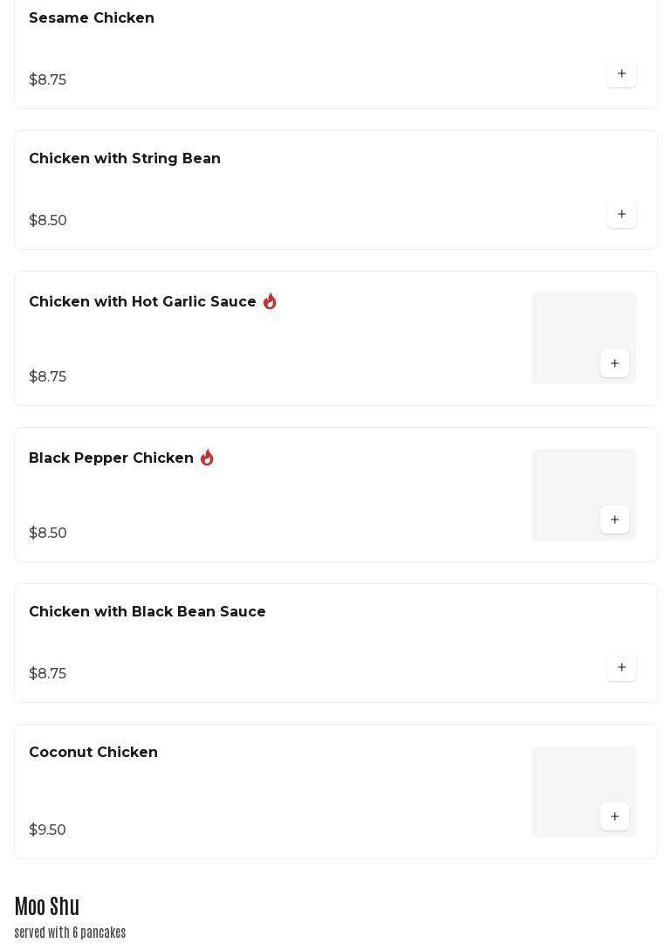672x950 pixels.
Task: Click the $9.50 Coconut Chicken price
Action: pos(47,830)
